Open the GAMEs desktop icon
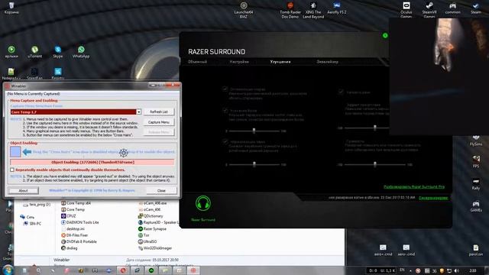Viewport: 489px width, 275px height. (476, 205)
